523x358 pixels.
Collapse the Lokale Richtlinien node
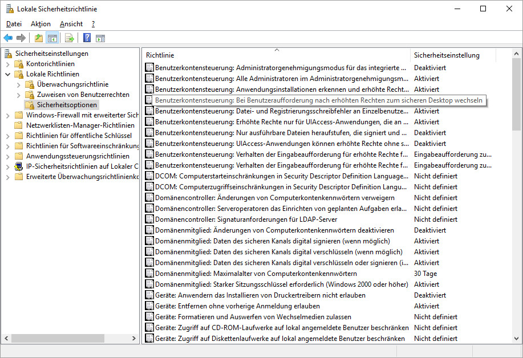(x=8, y=74)
